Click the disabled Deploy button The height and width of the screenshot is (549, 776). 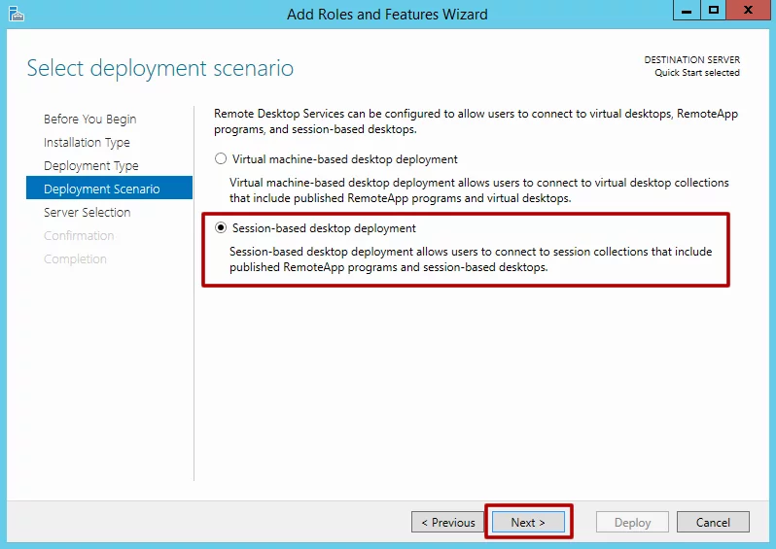tap(632, 523)
